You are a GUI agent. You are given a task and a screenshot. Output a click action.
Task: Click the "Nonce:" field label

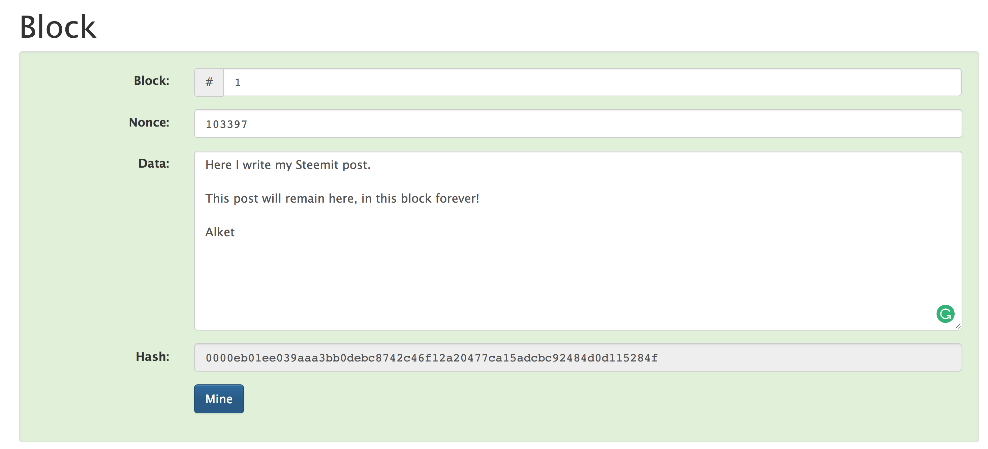(149, 123)
